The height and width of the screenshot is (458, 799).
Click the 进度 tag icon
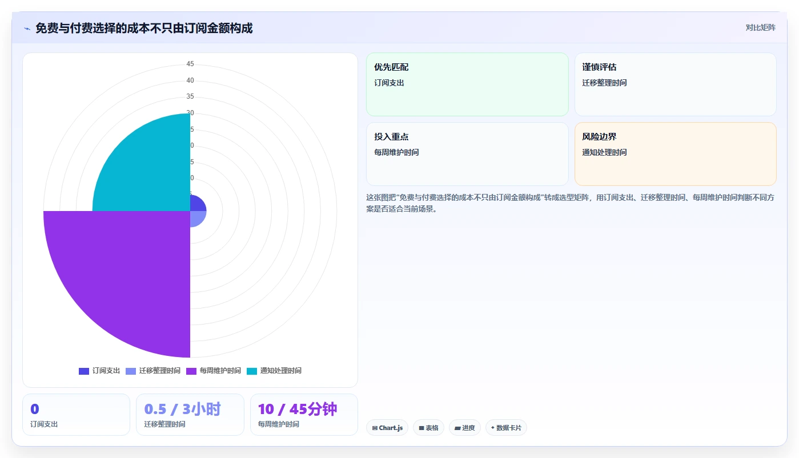(x=457, y=428)
